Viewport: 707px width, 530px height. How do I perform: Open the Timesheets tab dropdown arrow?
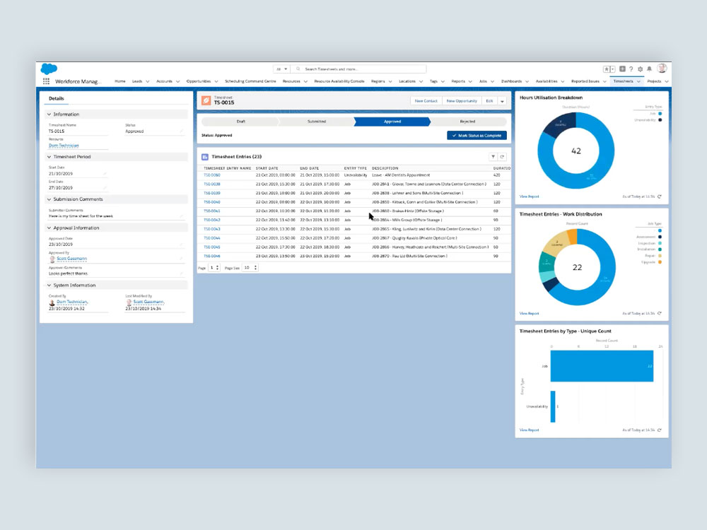click(638, 81)
